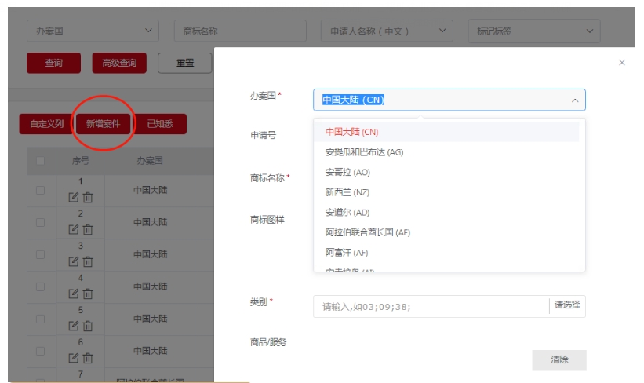Open the 标记标签 filter dropdown
The image size is (644, 383).
pyautogui.click(x=533, y=31)
